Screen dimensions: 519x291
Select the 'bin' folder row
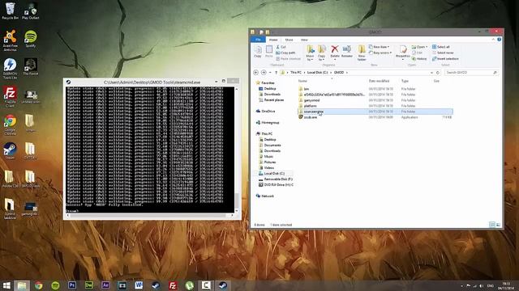pyautogui.click(x=375, y=89)
